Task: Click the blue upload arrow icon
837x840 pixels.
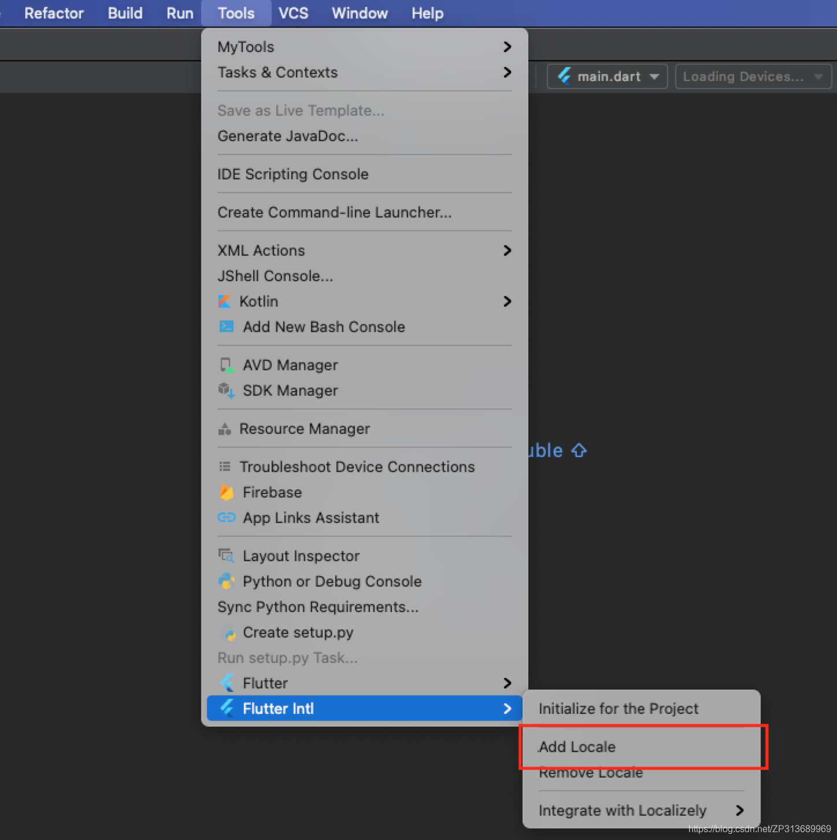Action: pyautogui.click(x=579, y=451)
